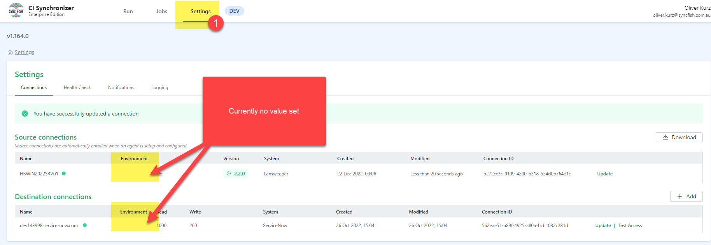The width and height of the screenshot is (711, 245).
Task: Click the Add destination connection button
Action: (686, 196)
